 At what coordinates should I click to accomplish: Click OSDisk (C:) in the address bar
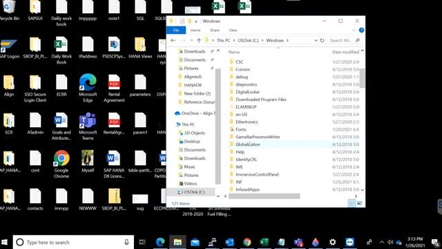pyautogui.click(x=248, y=40)
